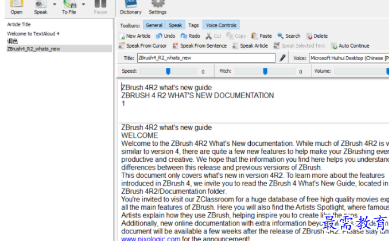Open the Settings gear
Viewport: 392px width, 241px height.
pyautogui.click(x=157, y=7)
